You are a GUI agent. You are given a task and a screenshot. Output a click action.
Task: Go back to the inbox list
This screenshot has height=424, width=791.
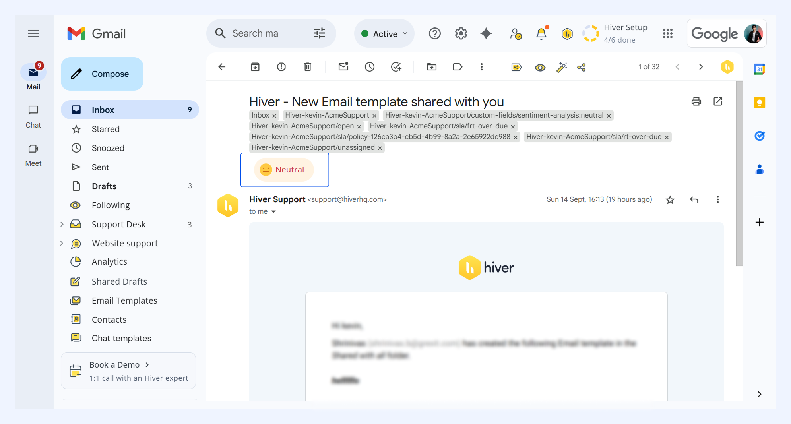pos(222,67)
